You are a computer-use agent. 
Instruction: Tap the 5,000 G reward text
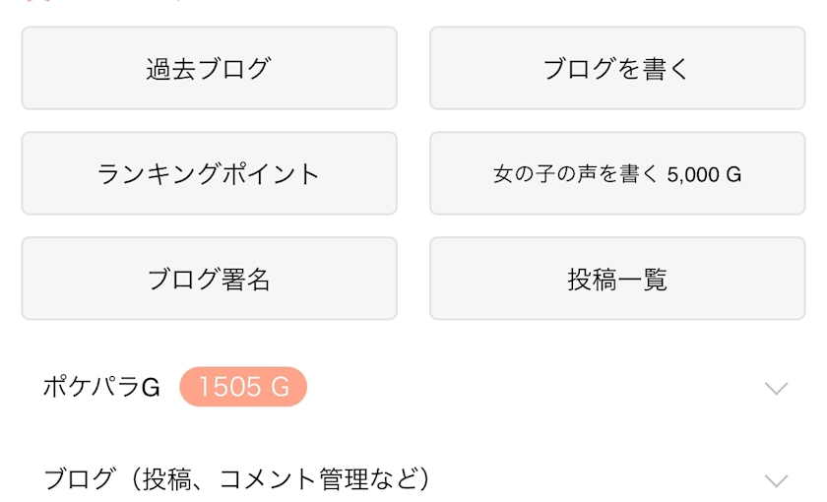coord(704,175)
